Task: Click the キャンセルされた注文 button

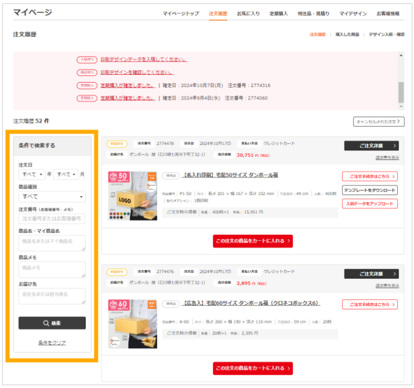Action: pyautogui.click(x=378, y=121)
